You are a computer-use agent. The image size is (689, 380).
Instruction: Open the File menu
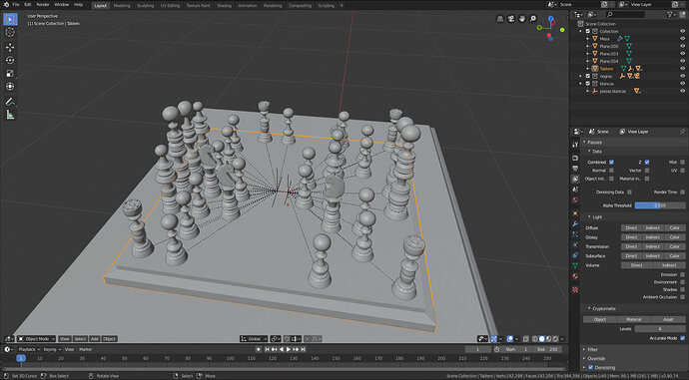click(15, 5)
